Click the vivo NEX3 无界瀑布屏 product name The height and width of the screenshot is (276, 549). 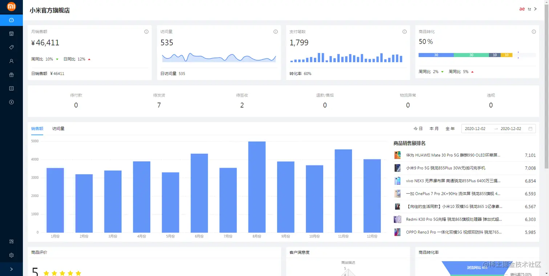(453, 181)
